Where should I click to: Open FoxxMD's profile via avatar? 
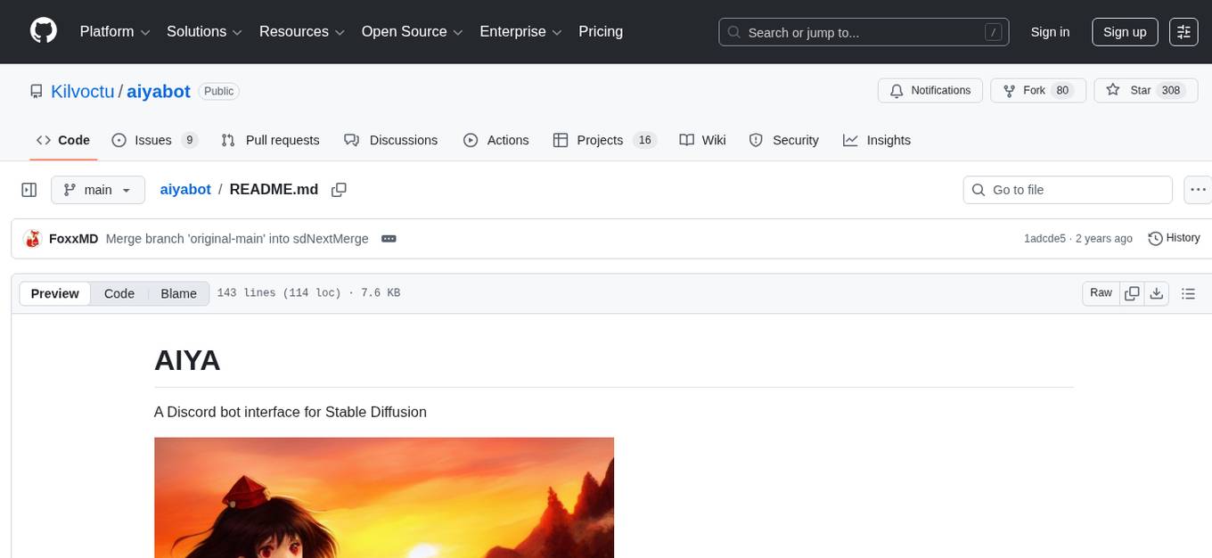pos(32,238)
